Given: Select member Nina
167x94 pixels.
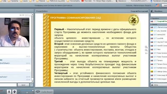Looking at the screenshot, I should [x=159, y=49].
